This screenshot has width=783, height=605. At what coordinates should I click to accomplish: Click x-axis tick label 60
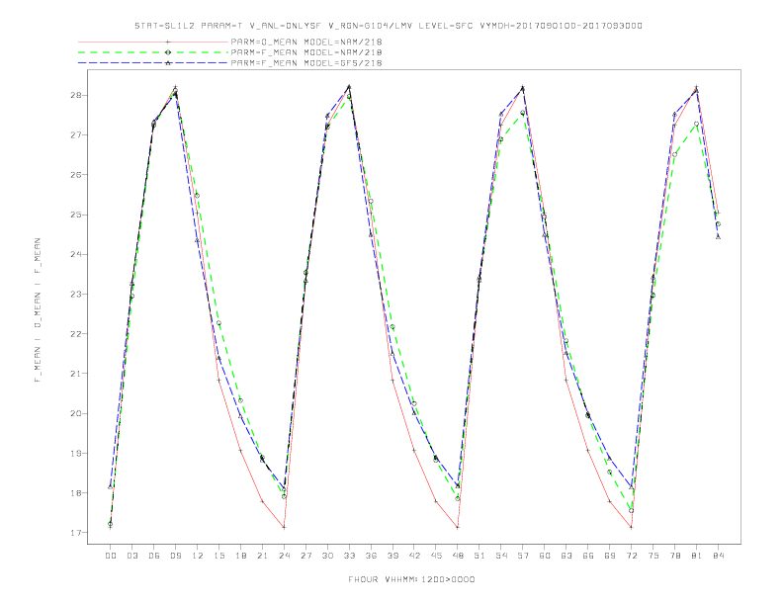pos(545,556)
